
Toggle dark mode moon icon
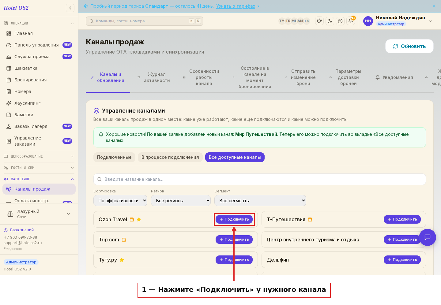(330, 21)
